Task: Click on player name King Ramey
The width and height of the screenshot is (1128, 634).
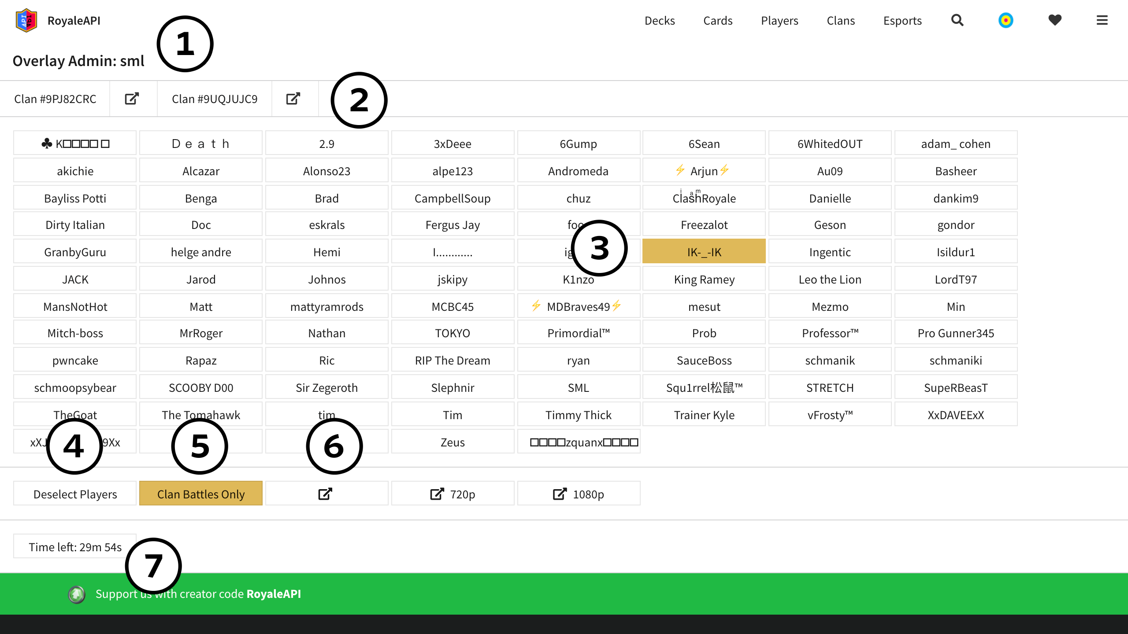Action: coord(703,280)
